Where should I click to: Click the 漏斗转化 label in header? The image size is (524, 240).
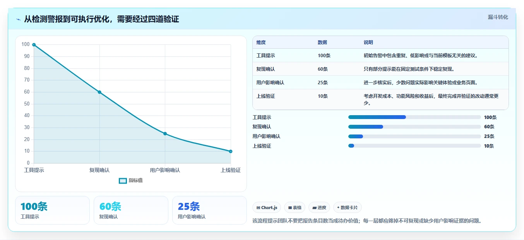point(498,17)
